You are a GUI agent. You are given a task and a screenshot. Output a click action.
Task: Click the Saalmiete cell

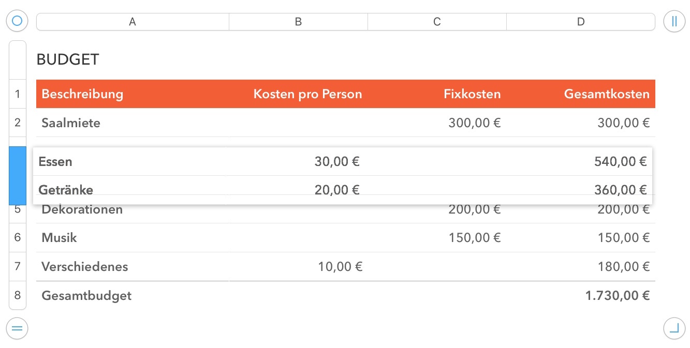71,123
